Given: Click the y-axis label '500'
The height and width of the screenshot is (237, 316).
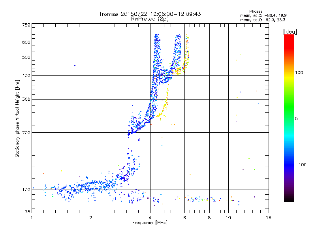Looking at the screenshot, I should tap(26, 57).
